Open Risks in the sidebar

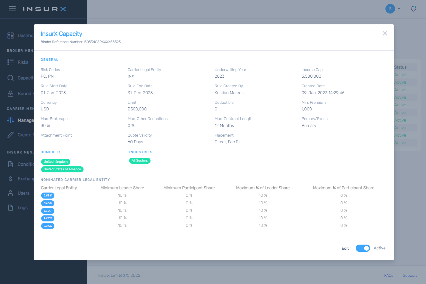pos(23,62)
